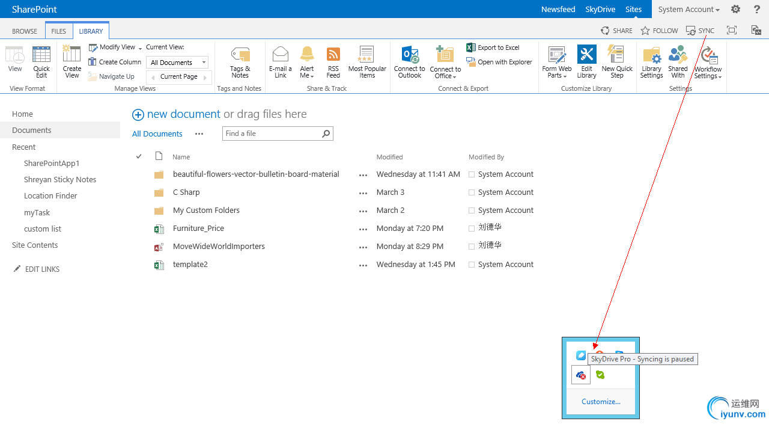Open Shreyan Sticky Notes link

[x=60, y=180]
